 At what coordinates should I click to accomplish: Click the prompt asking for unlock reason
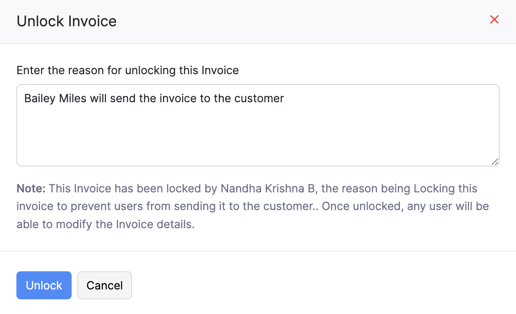tap(127, 70)
